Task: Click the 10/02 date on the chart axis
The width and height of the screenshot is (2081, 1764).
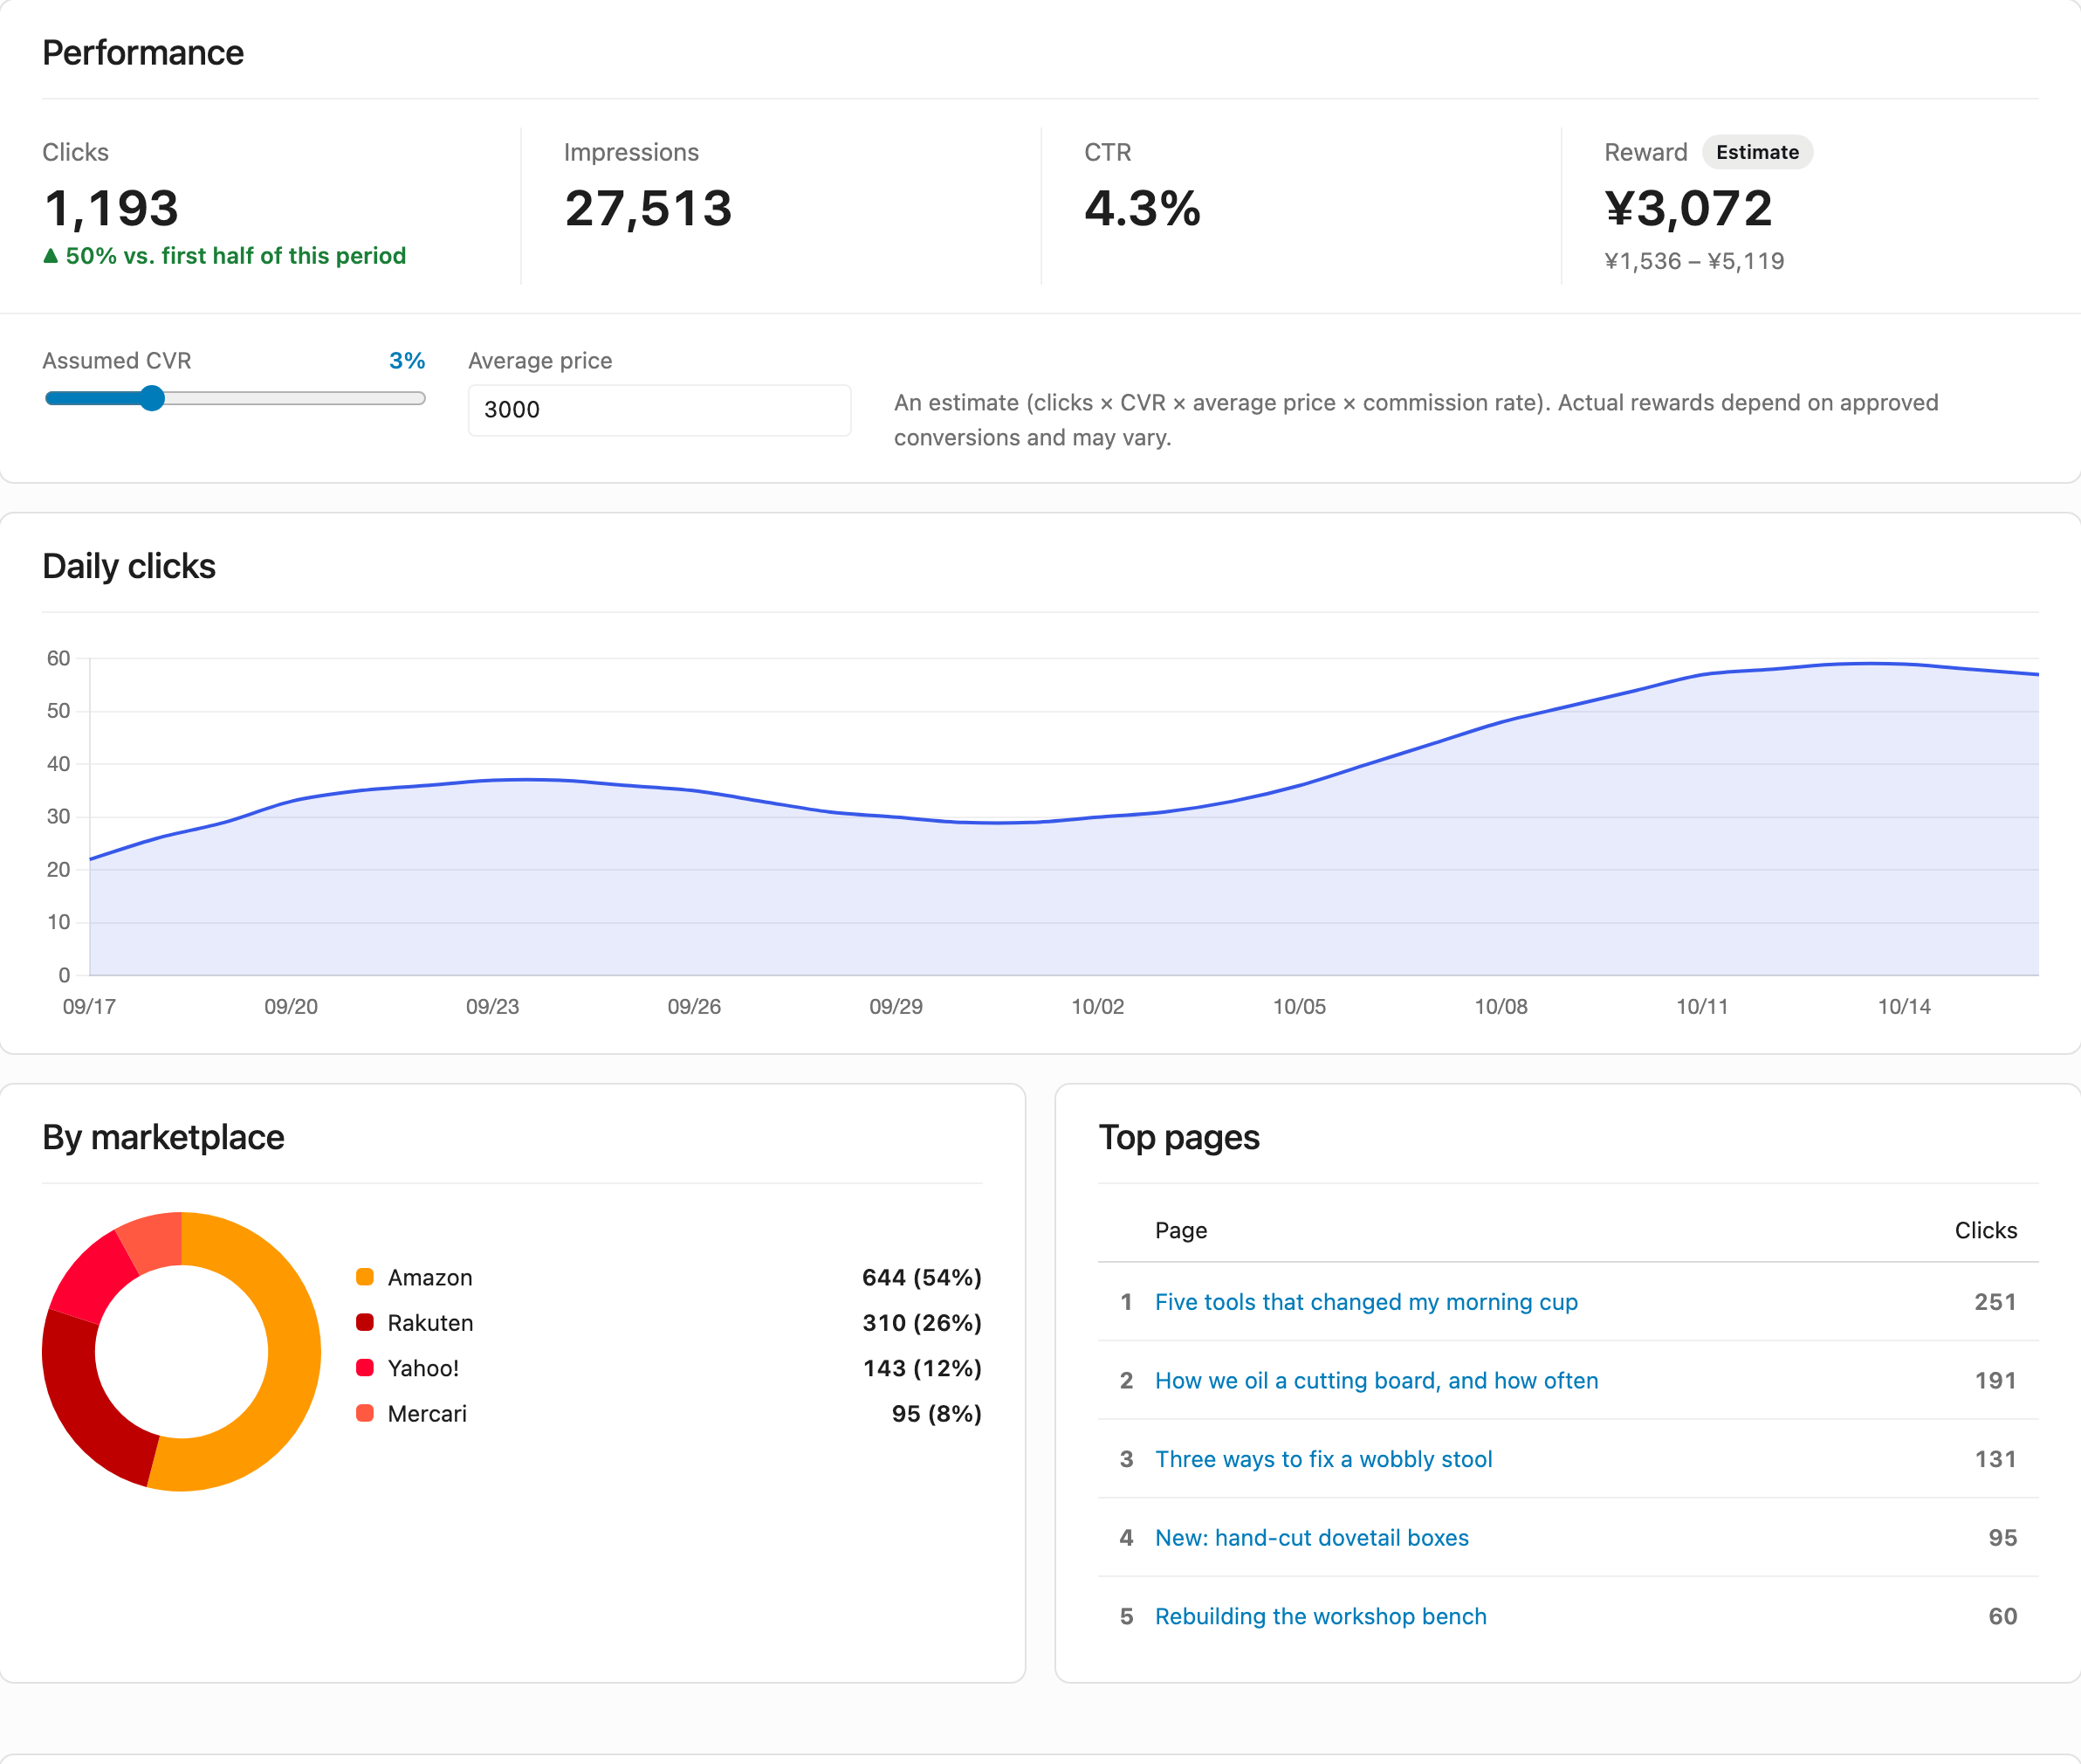Action: point(1097,1007)
